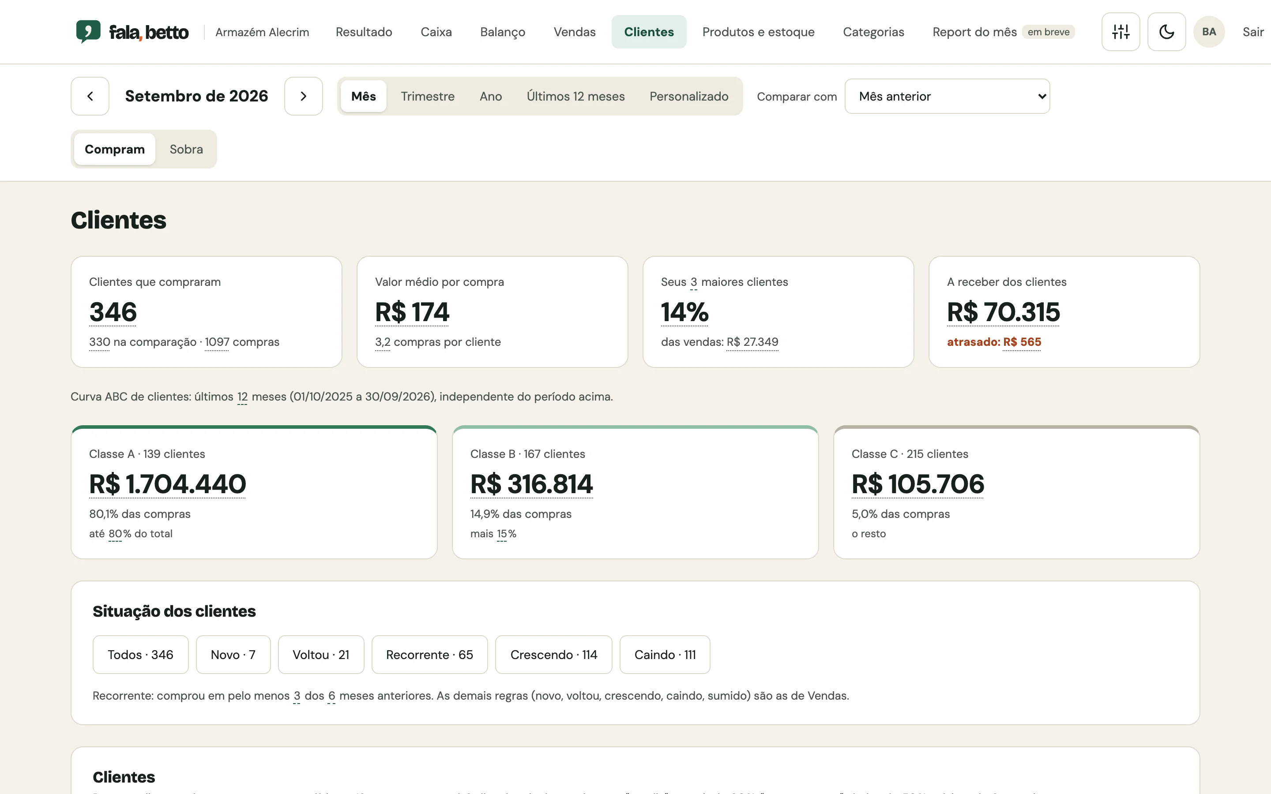Viewport: 1271px width, 794px height.
Task: Open the settings sliders icon
Action: (1120, 31)
